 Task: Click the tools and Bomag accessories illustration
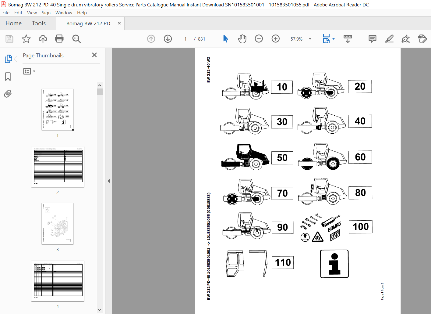[320, 228]
